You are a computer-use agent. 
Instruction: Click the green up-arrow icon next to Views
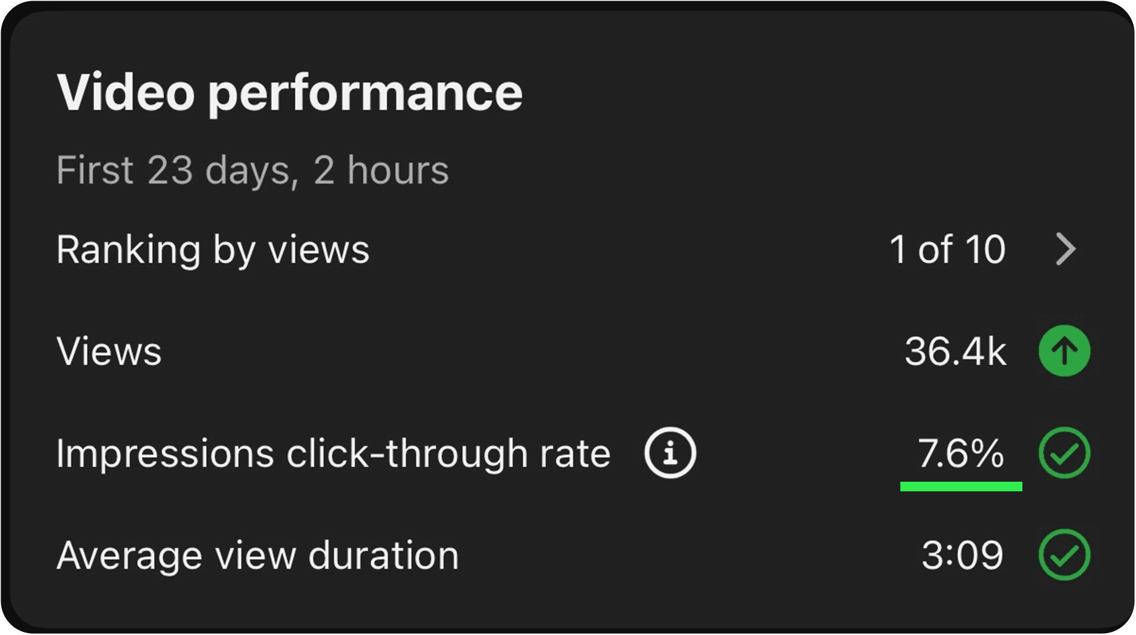pos(1065,351)
